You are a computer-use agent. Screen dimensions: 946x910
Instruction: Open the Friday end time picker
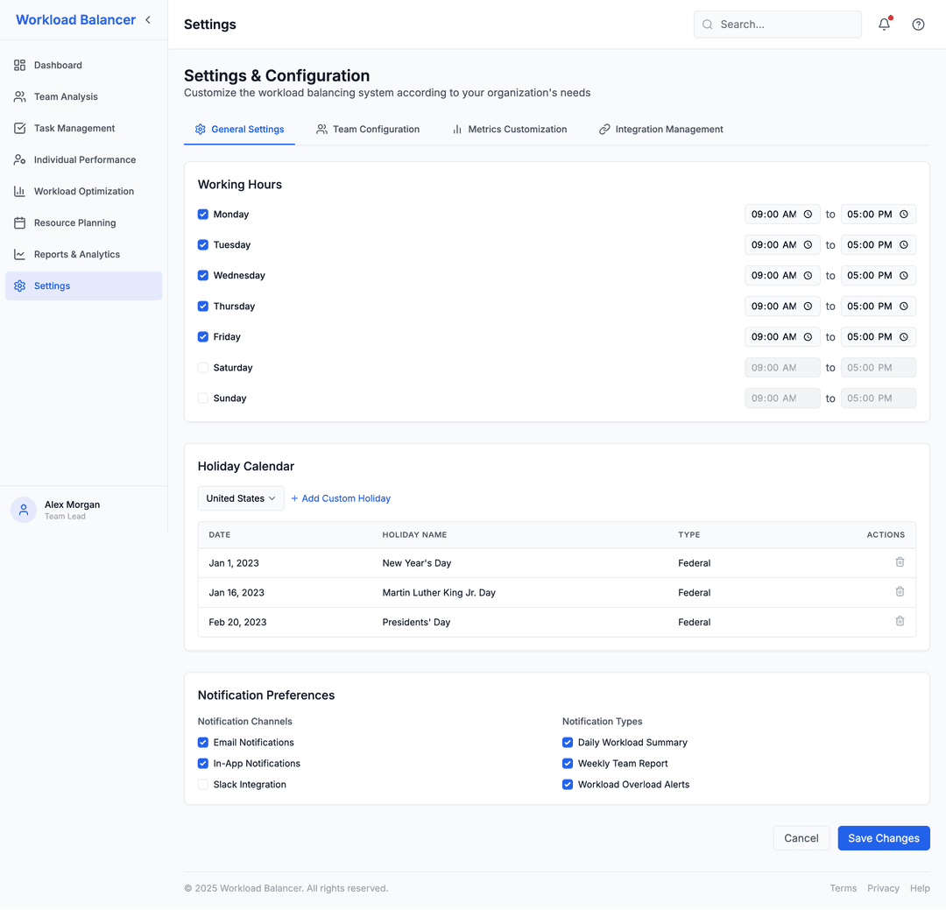[x=879, y=336]
